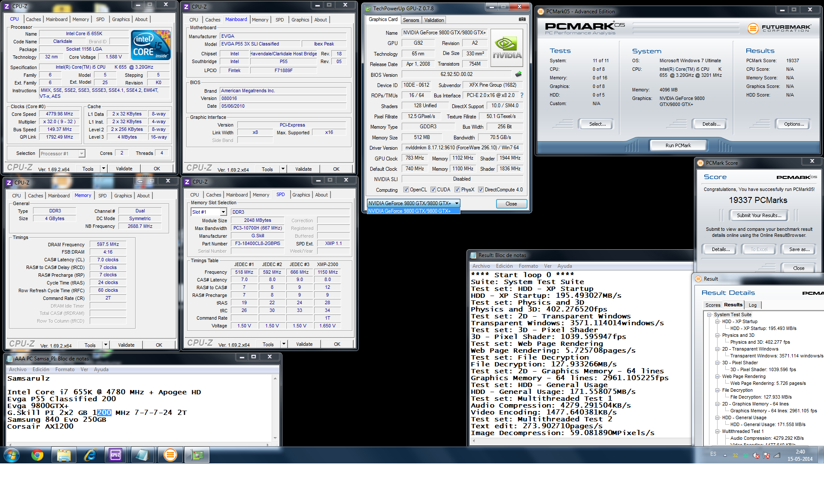Click the Futuremark logo in PCMark05
This screenshot has width=824, height=487.
(779, 28)
